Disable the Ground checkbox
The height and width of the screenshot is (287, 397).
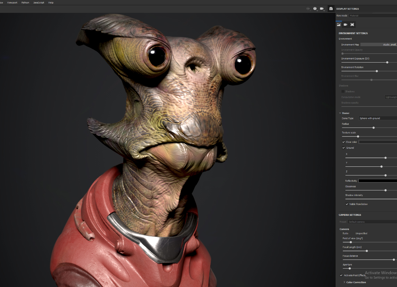point(344,148)
